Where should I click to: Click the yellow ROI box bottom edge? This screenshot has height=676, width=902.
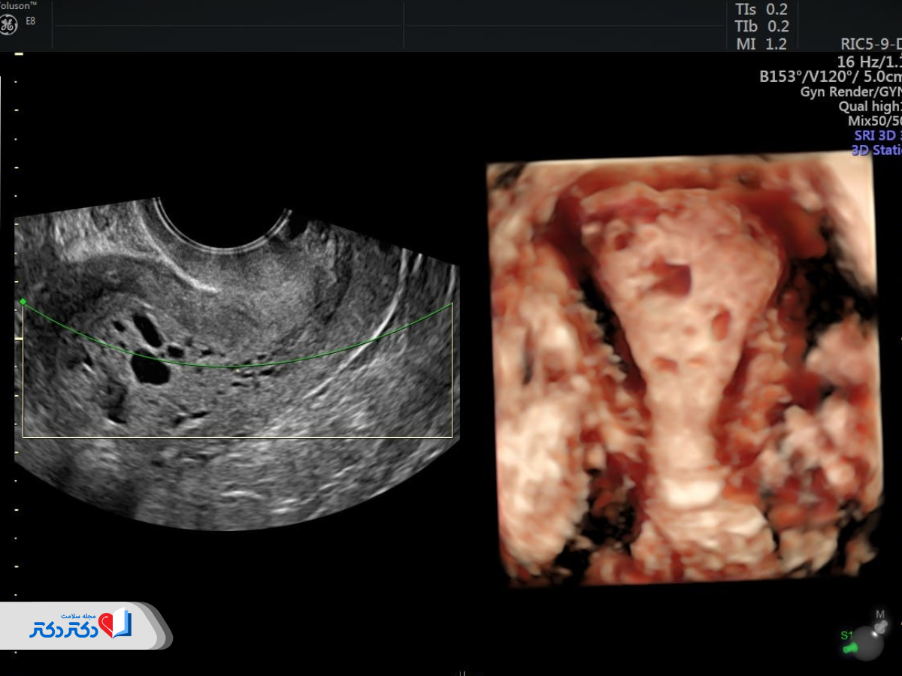click(x=237, y=436)
